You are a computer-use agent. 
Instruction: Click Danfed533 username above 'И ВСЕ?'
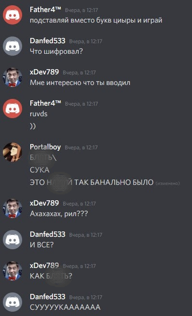[48, 234]
